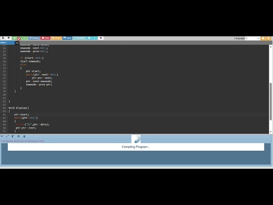Click the Upload File icon
Image resolution: width=273 pixels, height=205 pixels.
point(9,38)
